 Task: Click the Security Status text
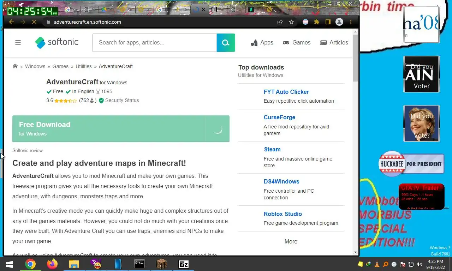coord(122,100)
